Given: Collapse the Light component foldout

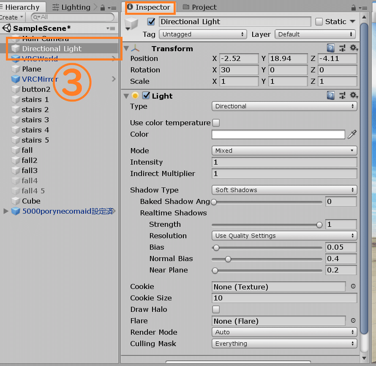Looking at the screenshot, I should 126,96.
